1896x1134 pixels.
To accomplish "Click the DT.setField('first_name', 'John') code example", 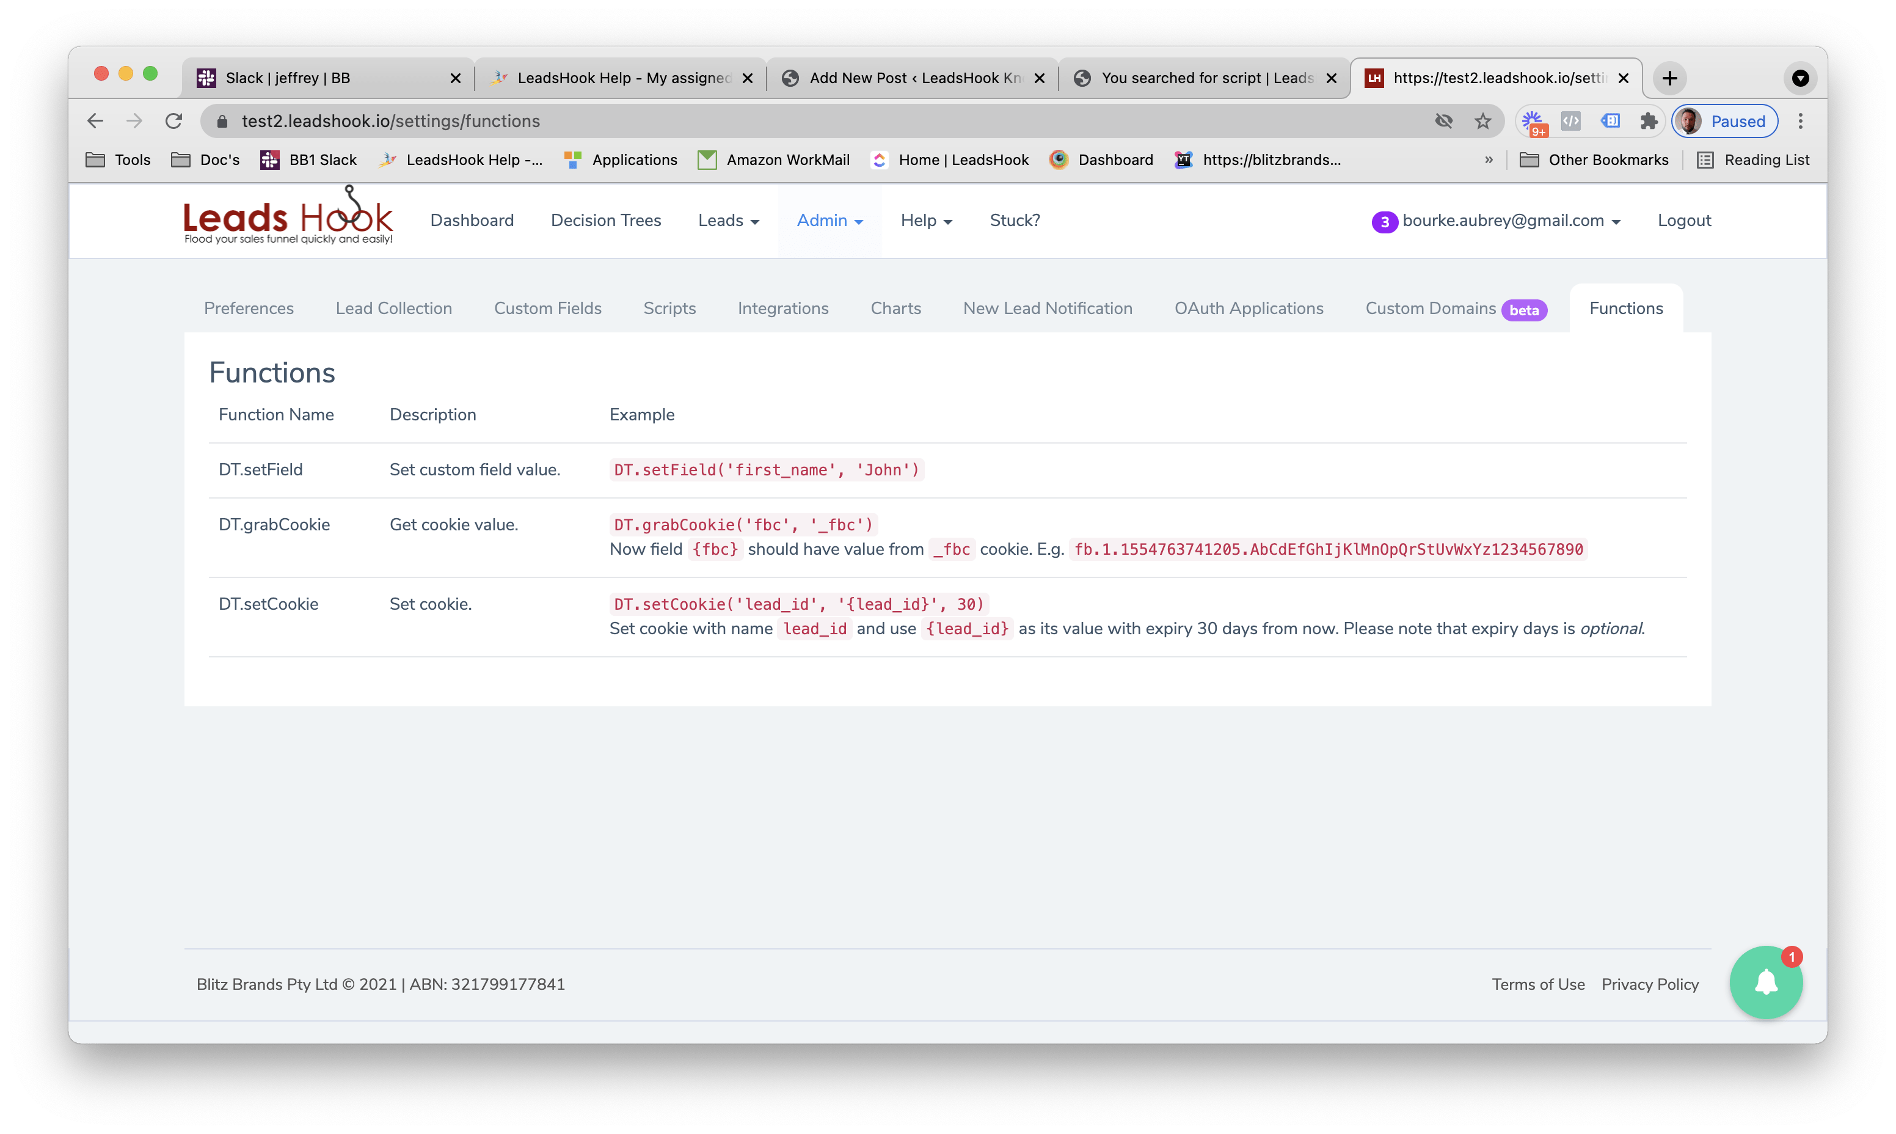I will 766,469.
